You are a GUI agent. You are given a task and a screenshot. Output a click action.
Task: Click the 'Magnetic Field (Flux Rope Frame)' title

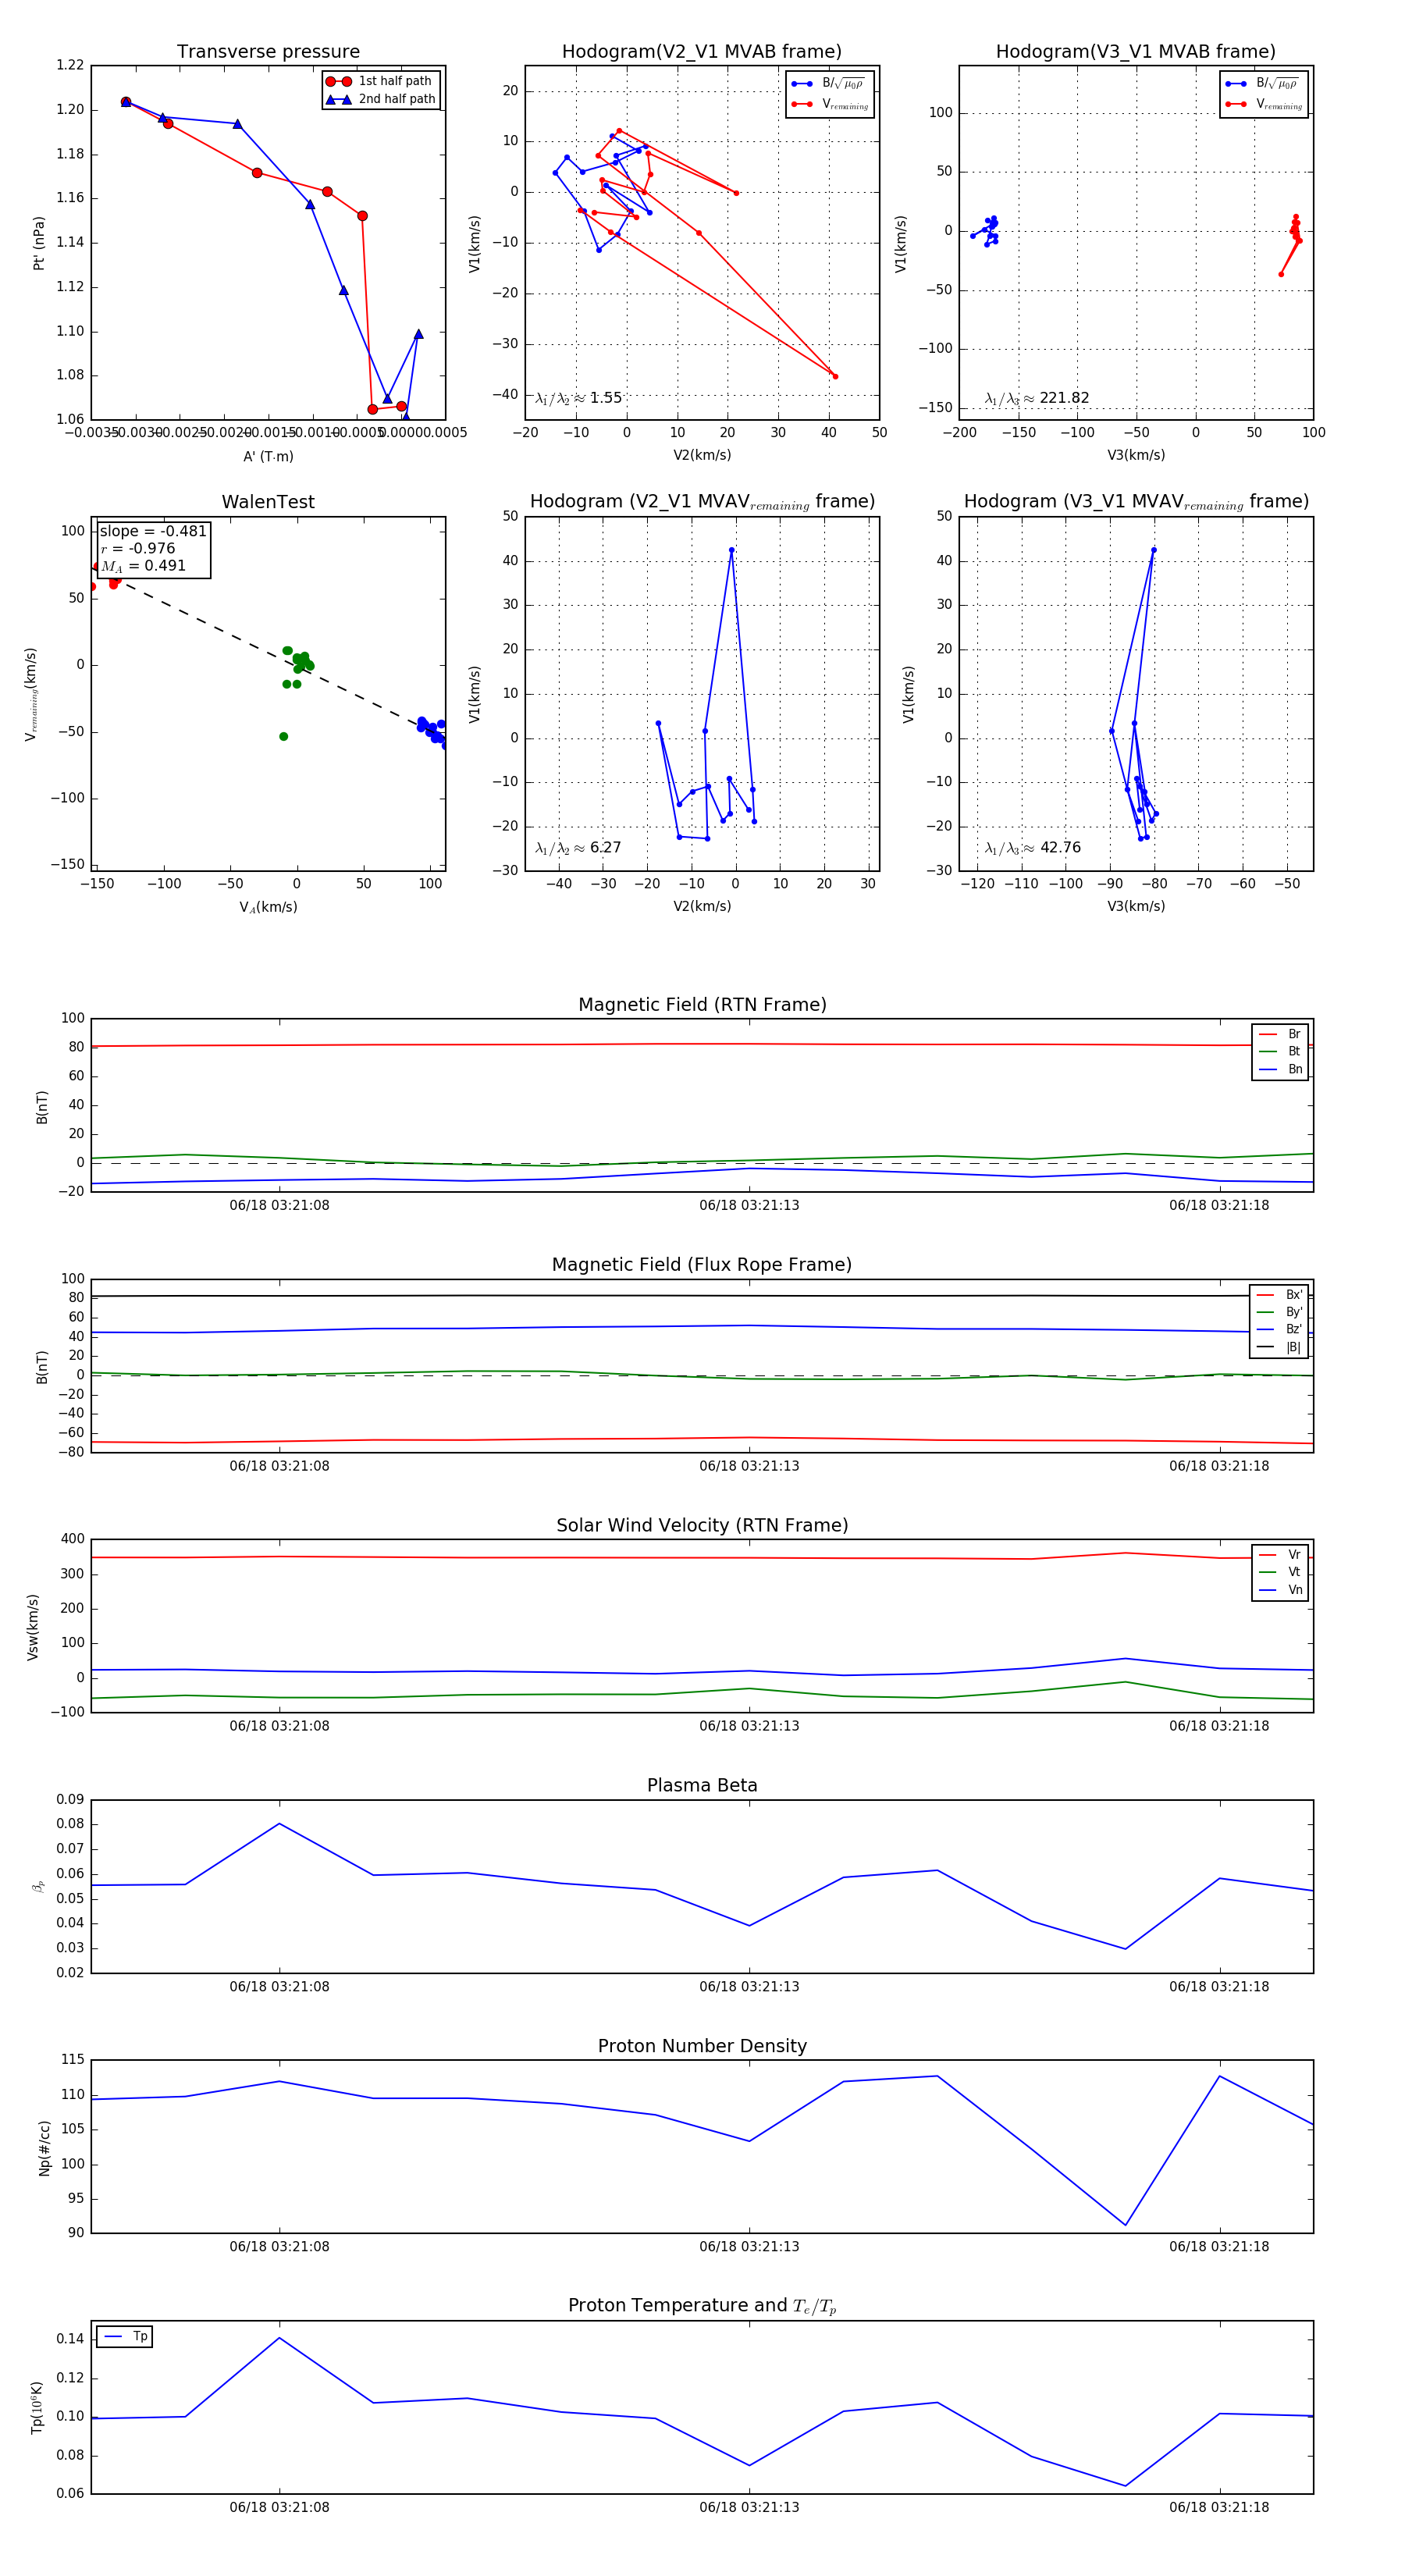click(702, 1265)
